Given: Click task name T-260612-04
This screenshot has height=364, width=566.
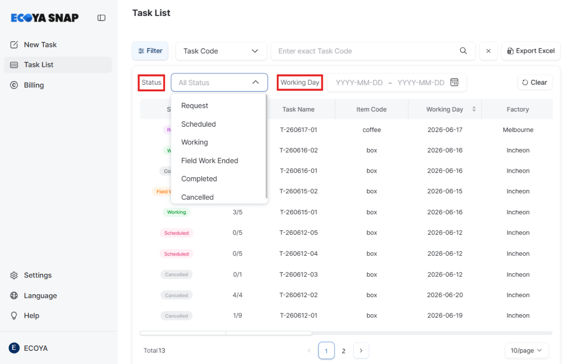Looking at the screenshot, I should (299, 254).
